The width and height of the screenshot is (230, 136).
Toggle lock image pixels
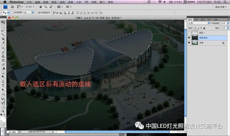[198, 28]
